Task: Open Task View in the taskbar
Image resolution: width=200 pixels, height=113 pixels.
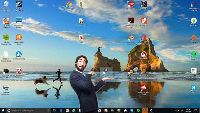Action: tap(54, 110)
